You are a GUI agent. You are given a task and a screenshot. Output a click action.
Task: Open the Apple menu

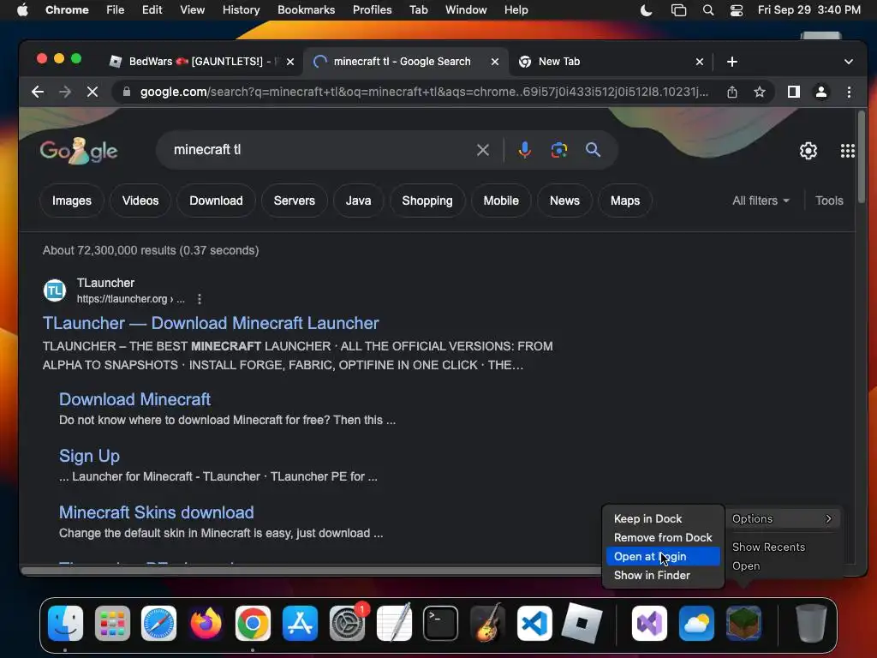point(22,10)
